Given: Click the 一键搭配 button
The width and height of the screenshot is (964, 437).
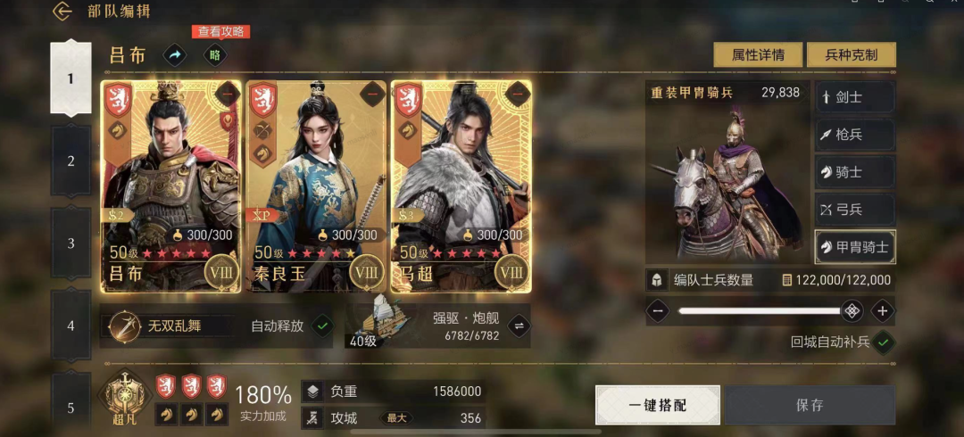Looking at the screenshot, I should tap(657, 405).
